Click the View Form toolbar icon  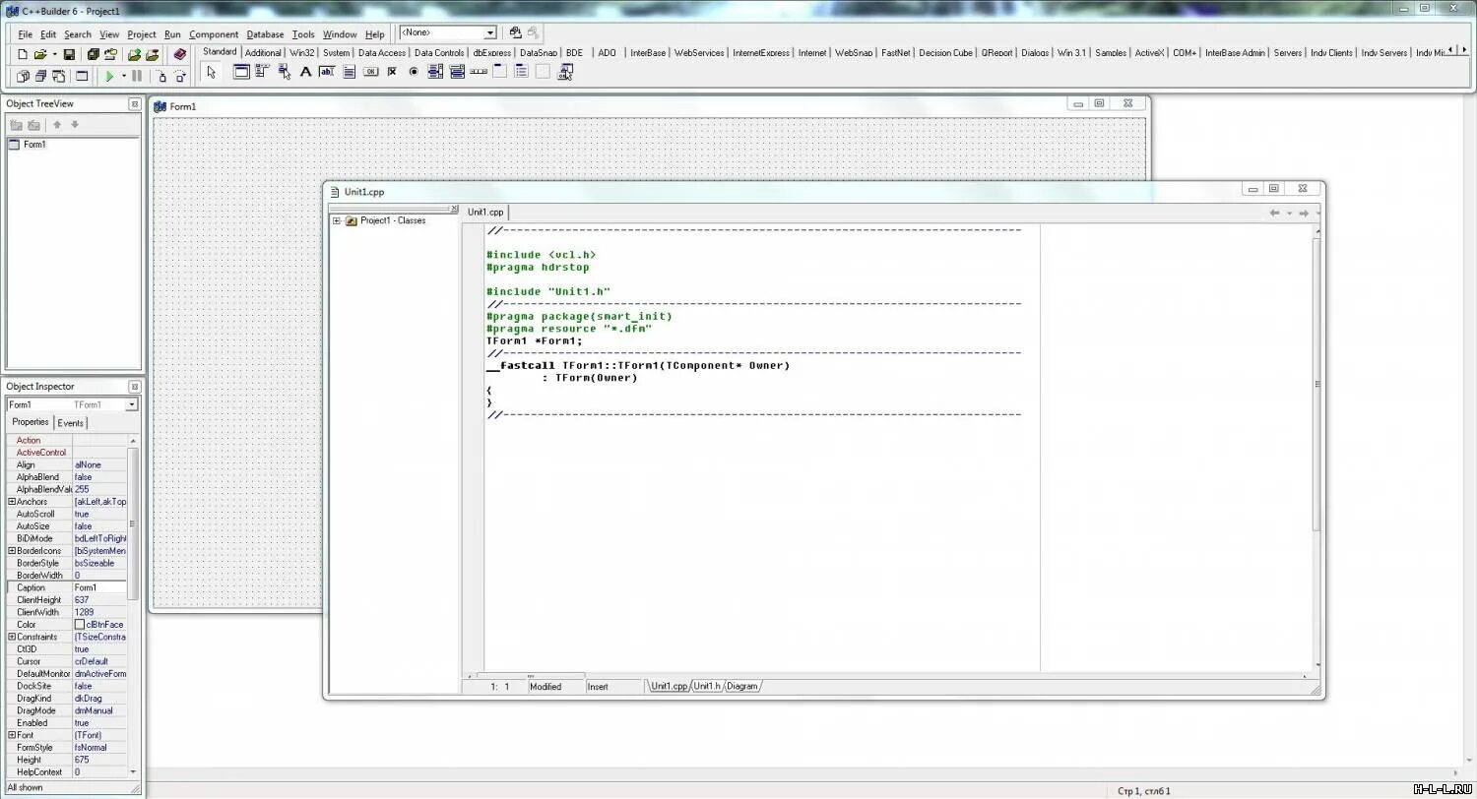(40, 76)
